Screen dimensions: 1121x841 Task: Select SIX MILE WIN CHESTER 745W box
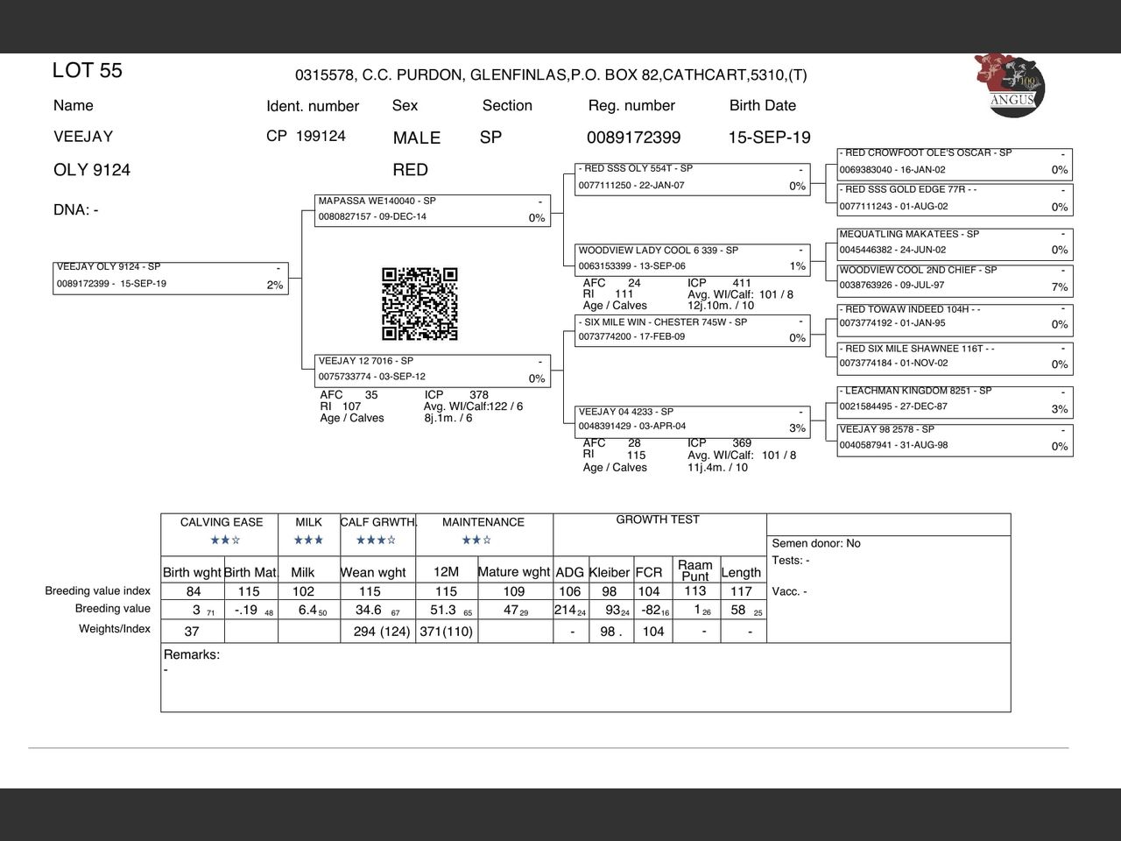692,329
